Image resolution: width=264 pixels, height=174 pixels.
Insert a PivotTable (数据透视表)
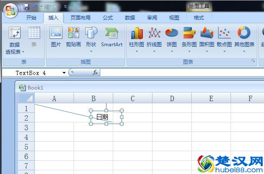click(x=15, y=40)
